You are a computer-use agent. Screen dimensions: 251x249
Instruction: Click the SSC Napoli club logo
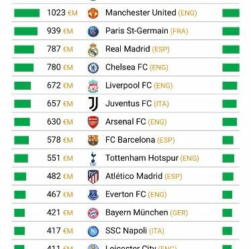pos(93,231)
